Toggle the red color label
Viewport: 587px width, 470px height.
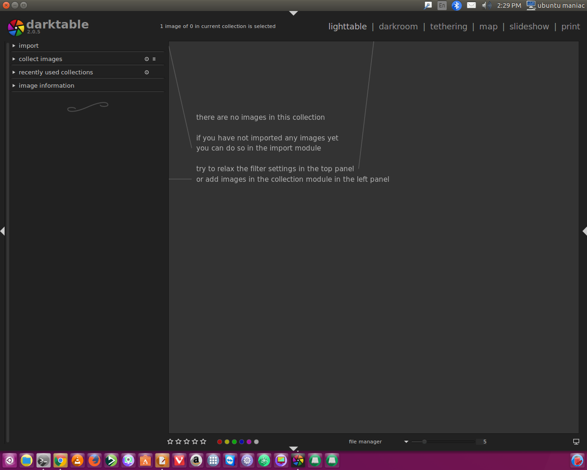[x=220, y=442]
